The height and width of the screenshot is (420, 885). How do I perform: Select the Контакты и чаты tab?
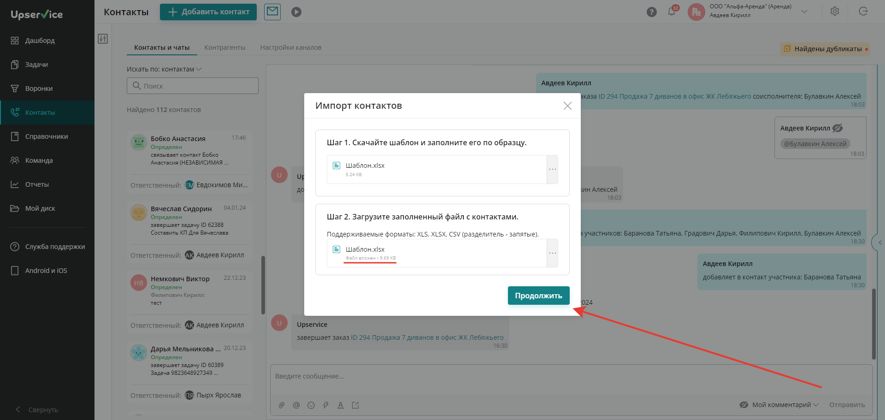(162, 47)
